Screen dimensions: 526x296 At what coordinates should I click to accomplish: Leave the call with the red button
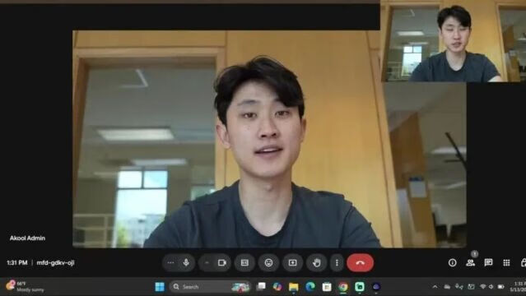pos(361,263)
